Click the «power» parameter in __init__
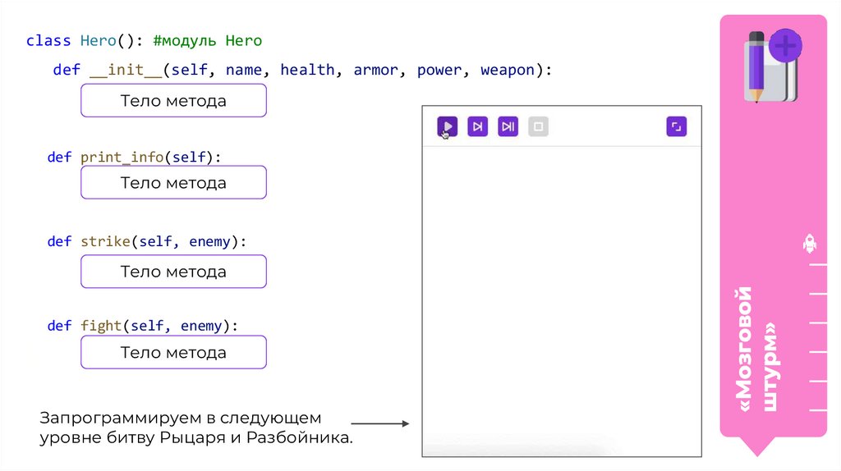 [x=439, y=71]
